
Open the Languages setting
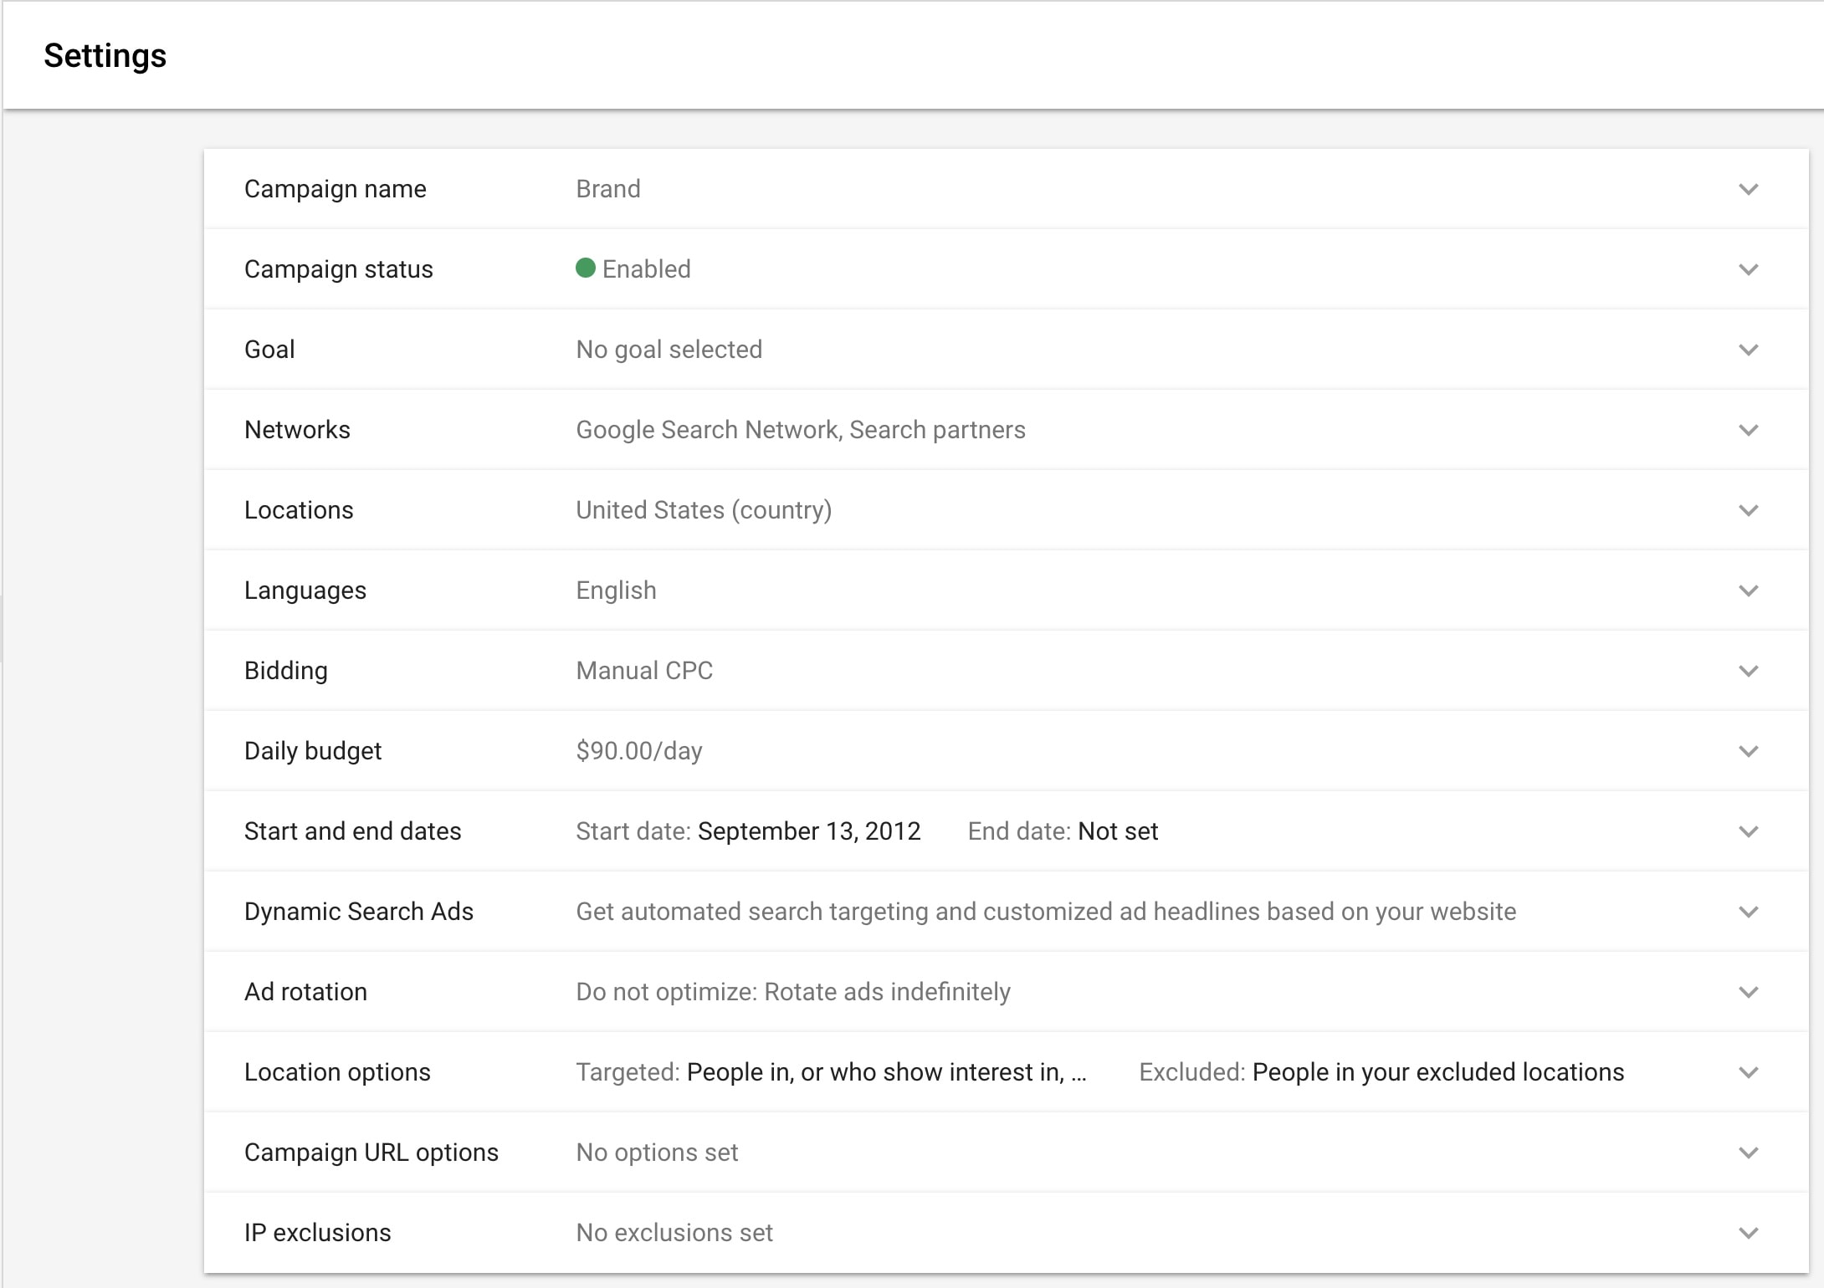(x=1749, y=590)
